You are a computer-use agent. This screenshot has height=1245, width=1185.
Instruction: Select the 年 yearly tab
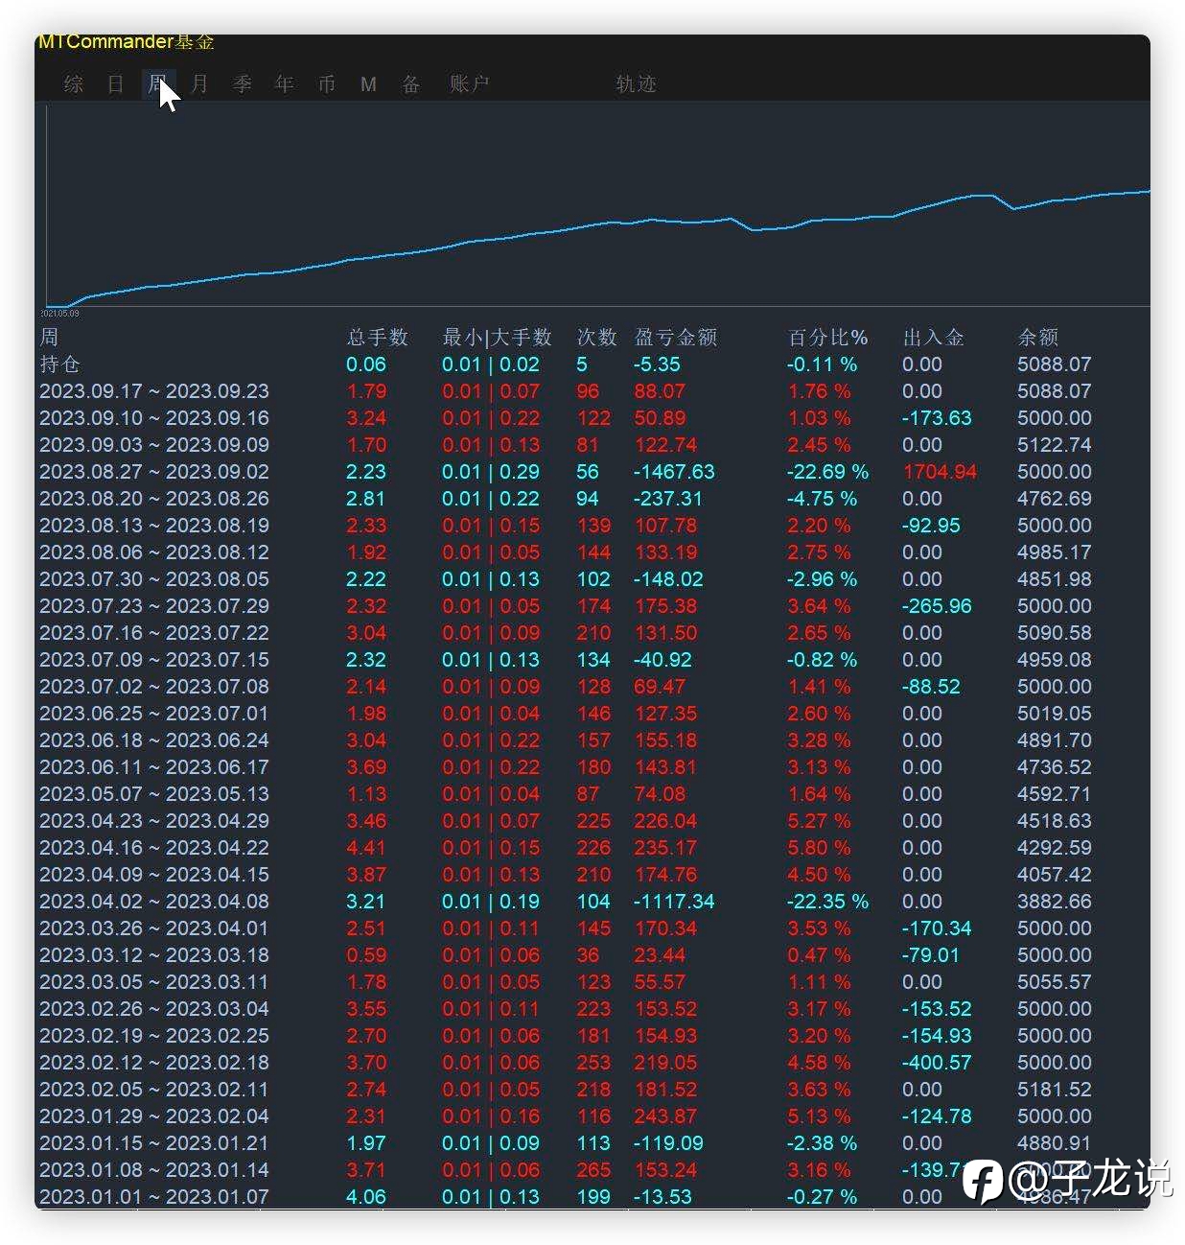(284, 84)
